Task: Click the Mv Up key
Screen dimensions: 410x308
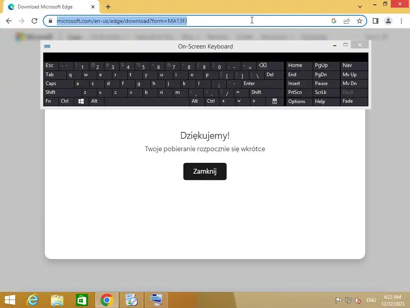Action: coord(354,75)
